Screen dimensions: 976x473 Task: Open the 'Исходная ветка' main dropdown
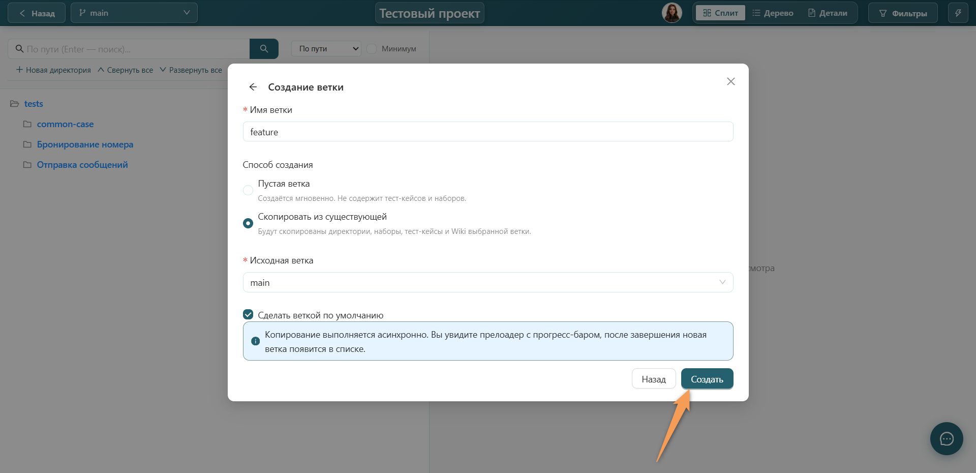click(488, 282)
